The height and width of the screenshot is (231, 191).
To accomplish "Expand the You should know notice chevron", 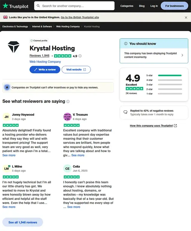I will [x=182, y=55].
